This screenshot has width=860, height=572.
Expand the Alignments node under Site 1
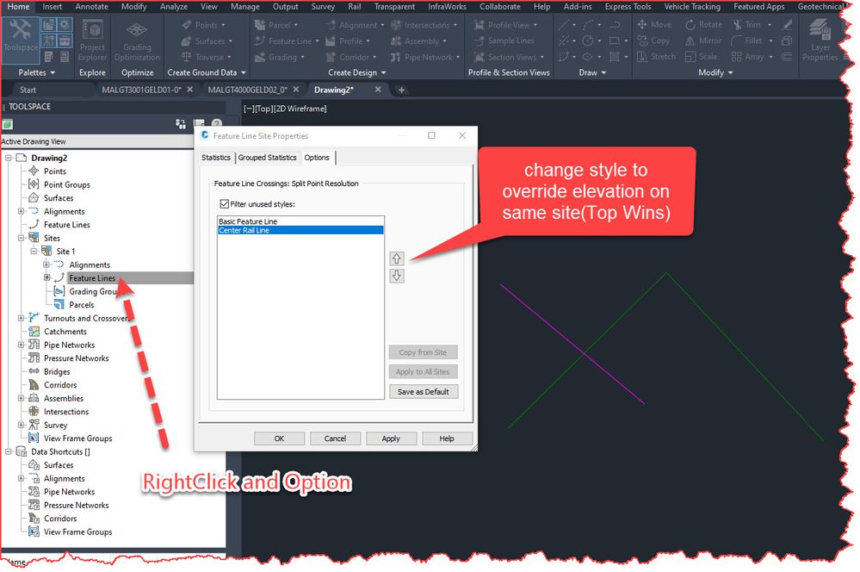[x=47, y=264]
